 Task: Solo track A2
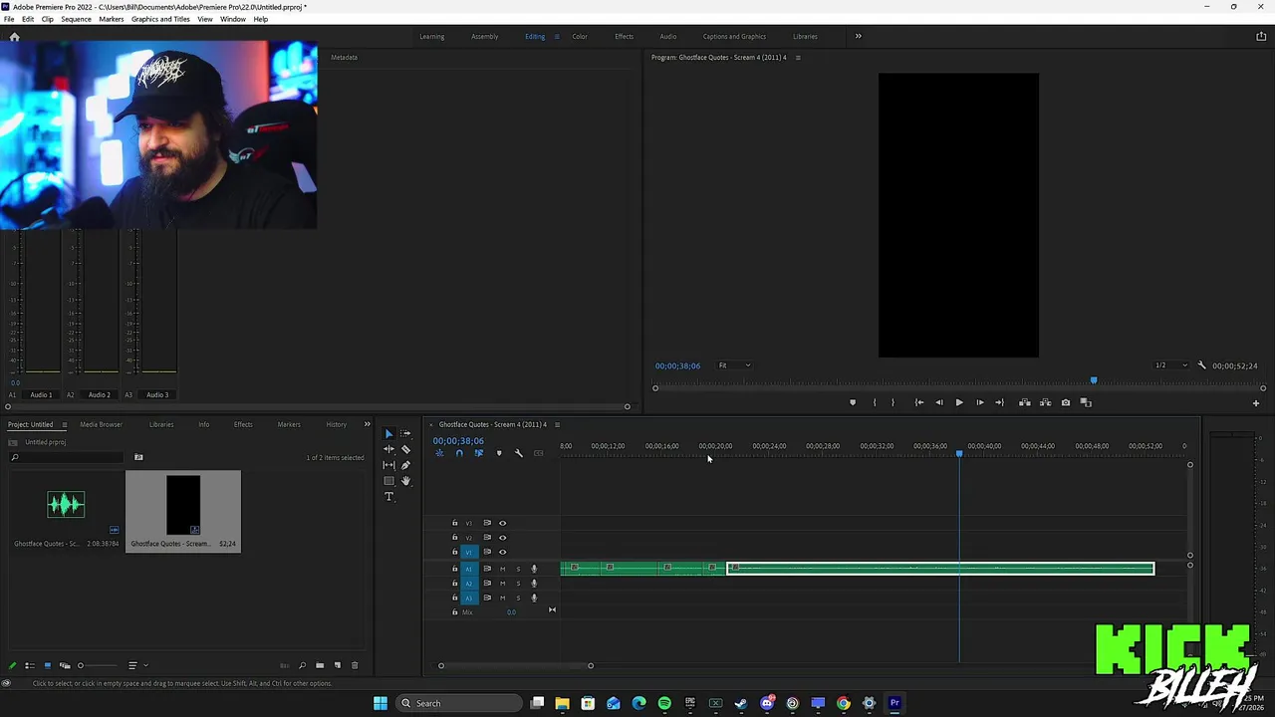[x=518, y=584]
